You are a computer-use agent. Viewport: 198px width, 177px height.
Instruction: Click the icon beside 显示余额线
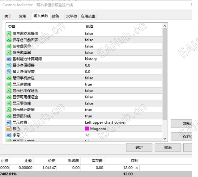[9, 84]
